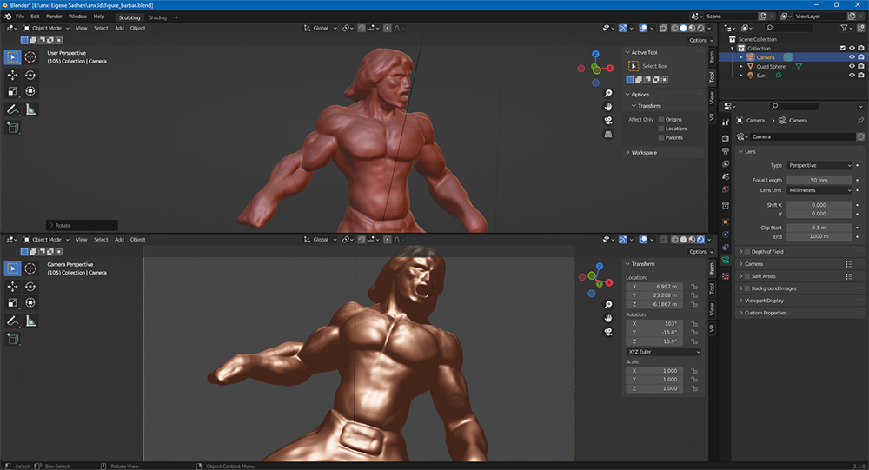Switch to the Shading workspace tab
Image resolution: width=869 pixels, height=470 pixels.
(157, 17)
